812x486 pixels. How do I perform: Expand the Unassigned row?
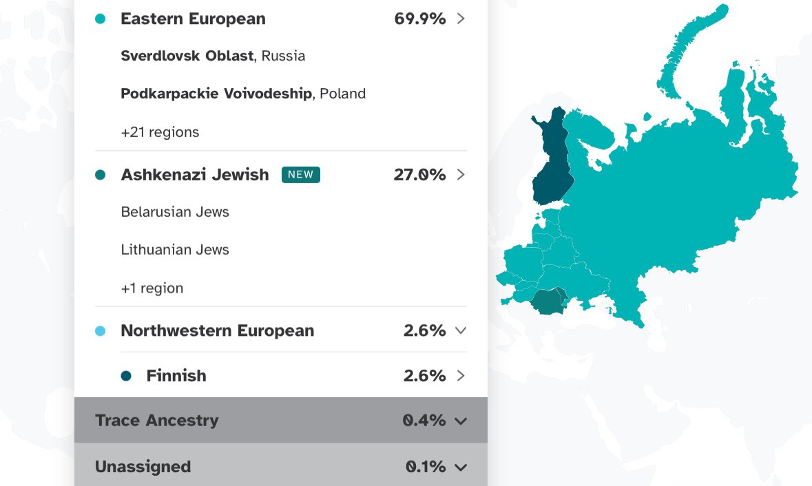tap(281, 465)
